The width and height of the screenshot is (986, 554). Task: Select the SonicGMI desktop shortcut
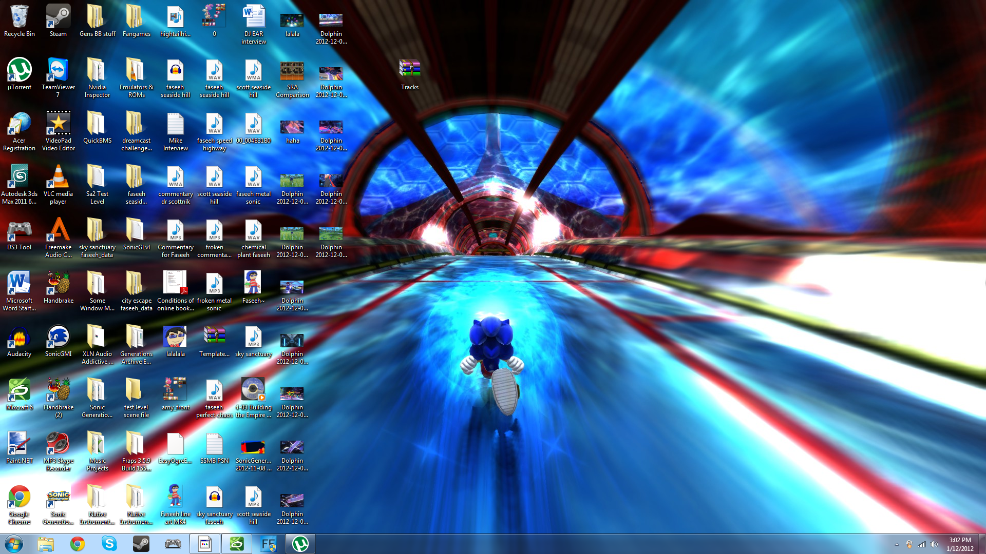pos(58,341)
